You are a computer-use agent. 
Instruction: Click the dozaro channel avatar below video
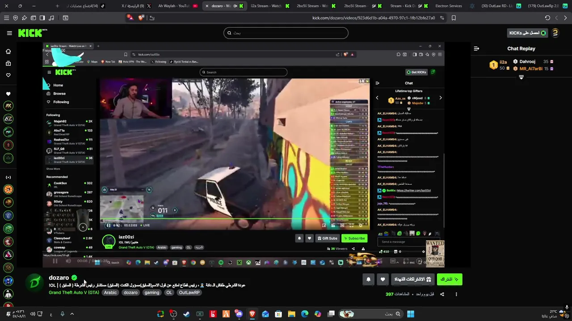click(x=34, y=284)
